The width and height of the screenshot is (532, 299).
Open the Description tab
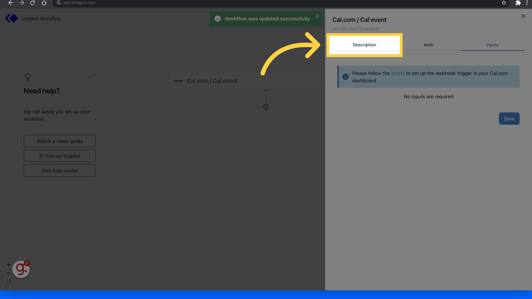(364, 45)
